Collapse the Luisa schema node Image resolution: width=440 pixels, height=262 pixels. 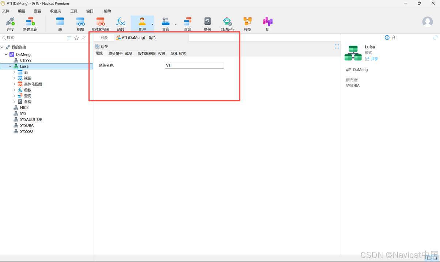[x=10, y=66]
